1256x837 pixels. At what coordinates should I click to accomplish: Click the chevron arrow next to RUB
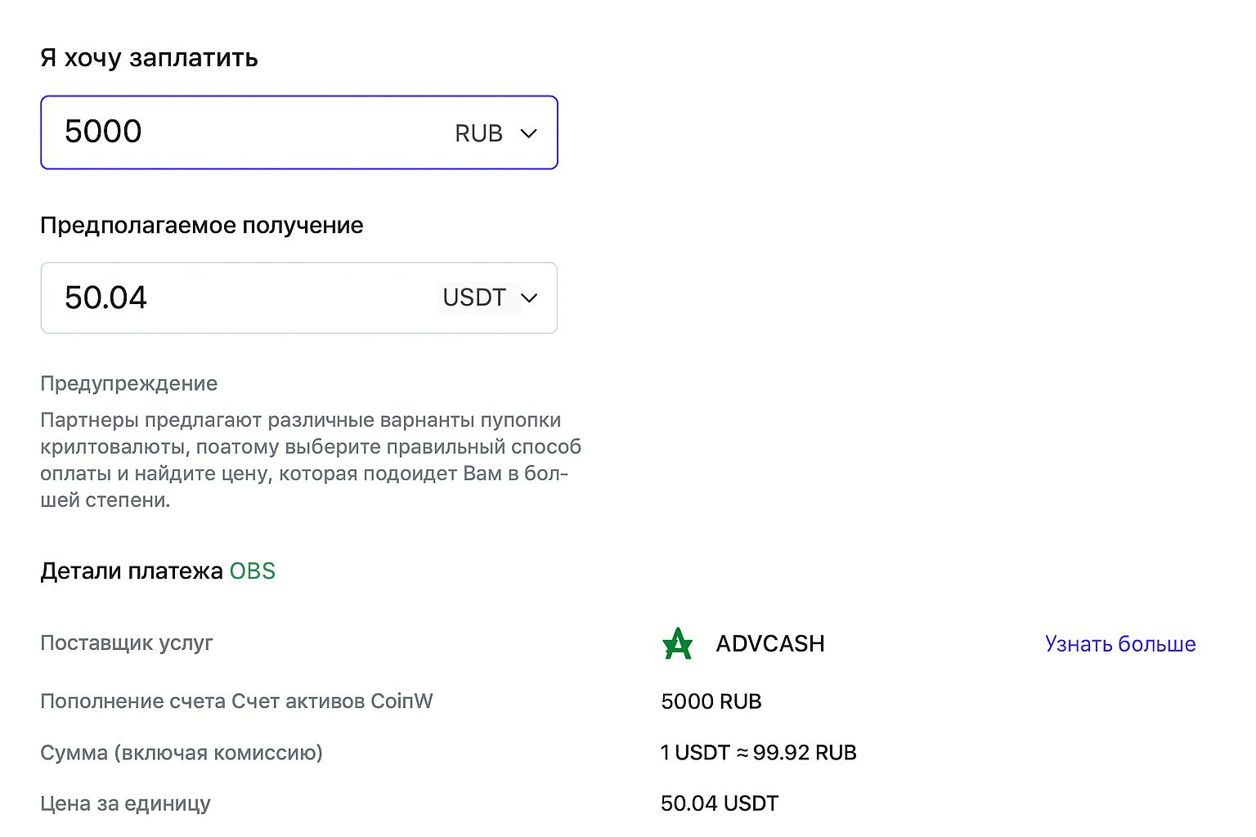pos(529,133)
